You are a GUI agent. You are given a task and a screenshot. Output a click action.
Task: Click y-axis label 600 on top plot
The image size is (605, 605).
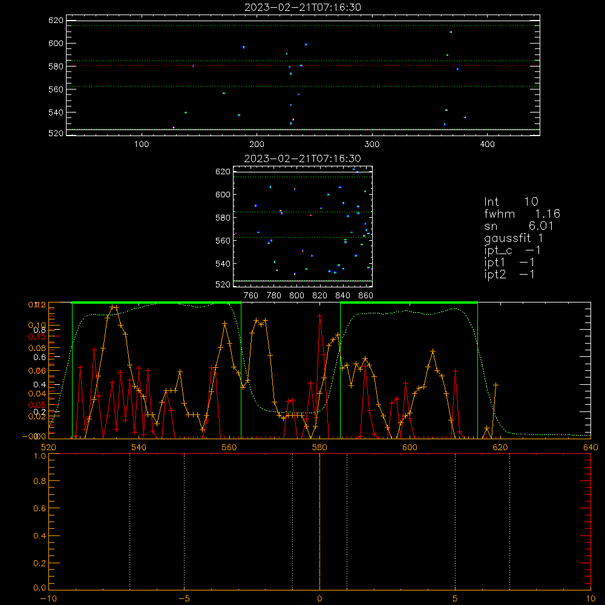[x=56, y=44]
